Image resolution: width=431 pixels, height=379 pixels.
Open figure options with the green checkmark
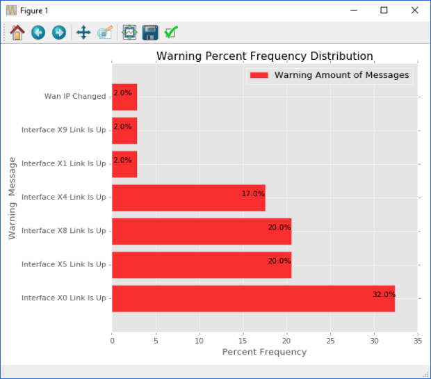coord(171,33)
